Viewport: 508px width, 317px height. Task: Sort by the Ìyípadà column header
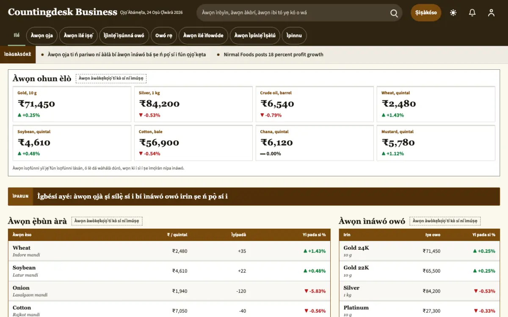tap(238, 235)
